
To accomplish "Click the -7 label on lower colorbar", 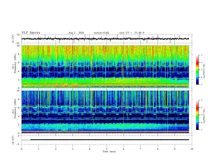I will [x=201, y=130].
